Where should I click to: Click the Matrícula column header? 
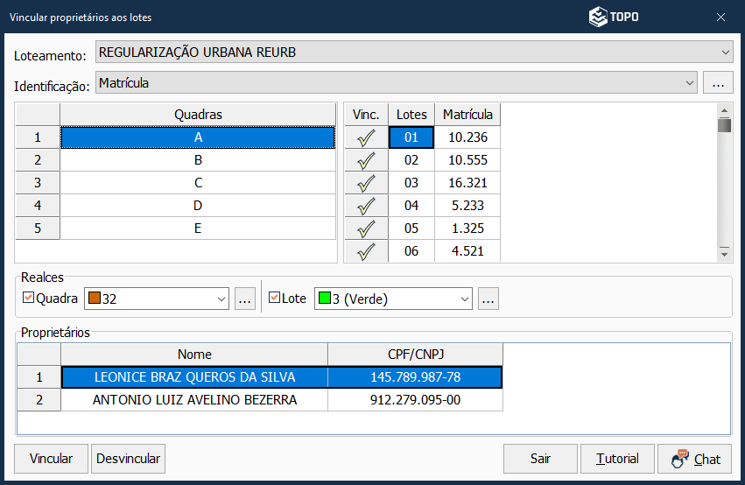tap(467, 115)
